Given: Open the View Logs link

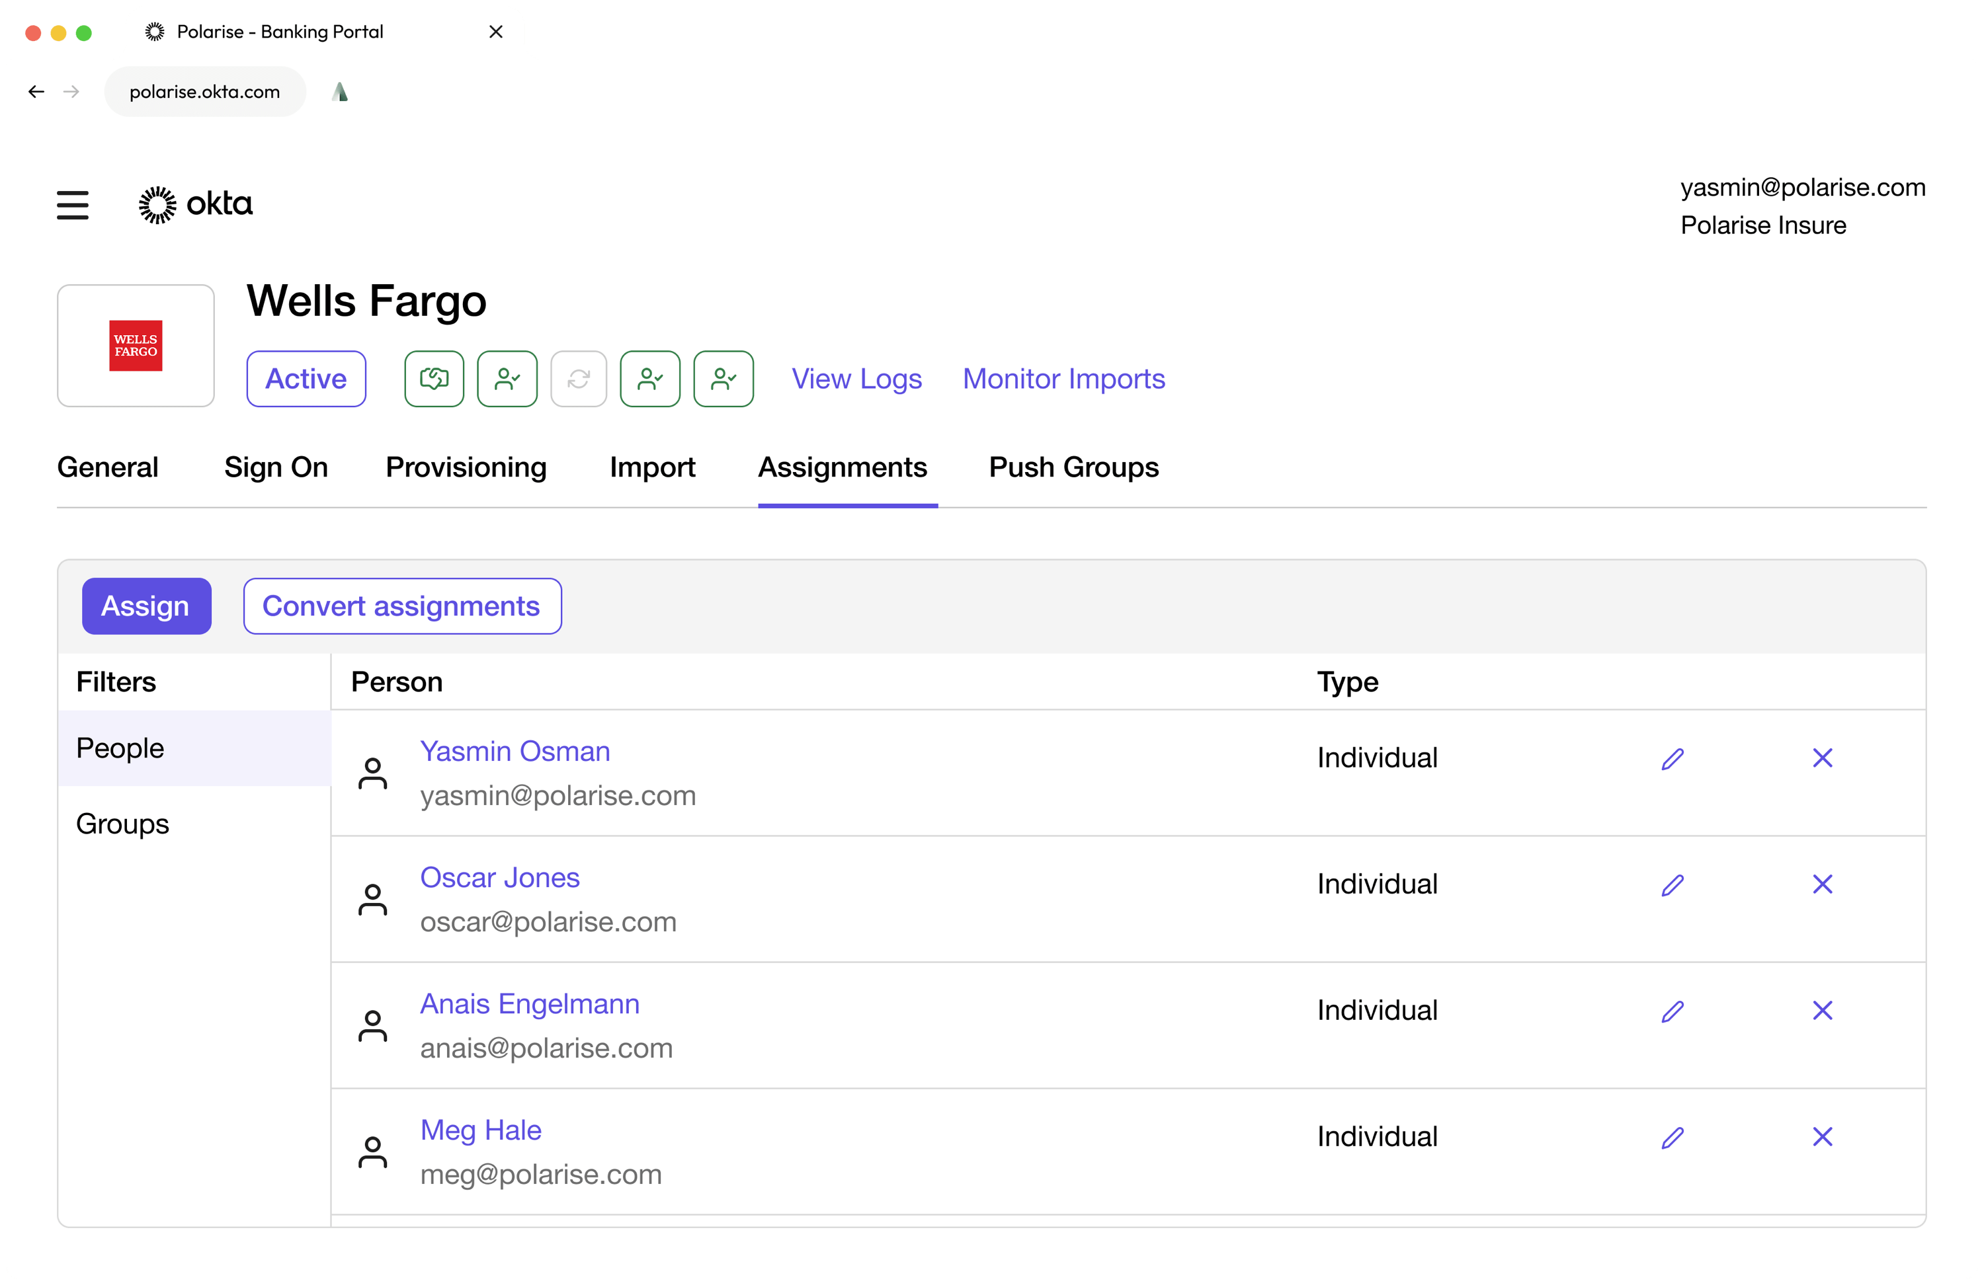Looking at the screenshot, I should tap(857, 379).
